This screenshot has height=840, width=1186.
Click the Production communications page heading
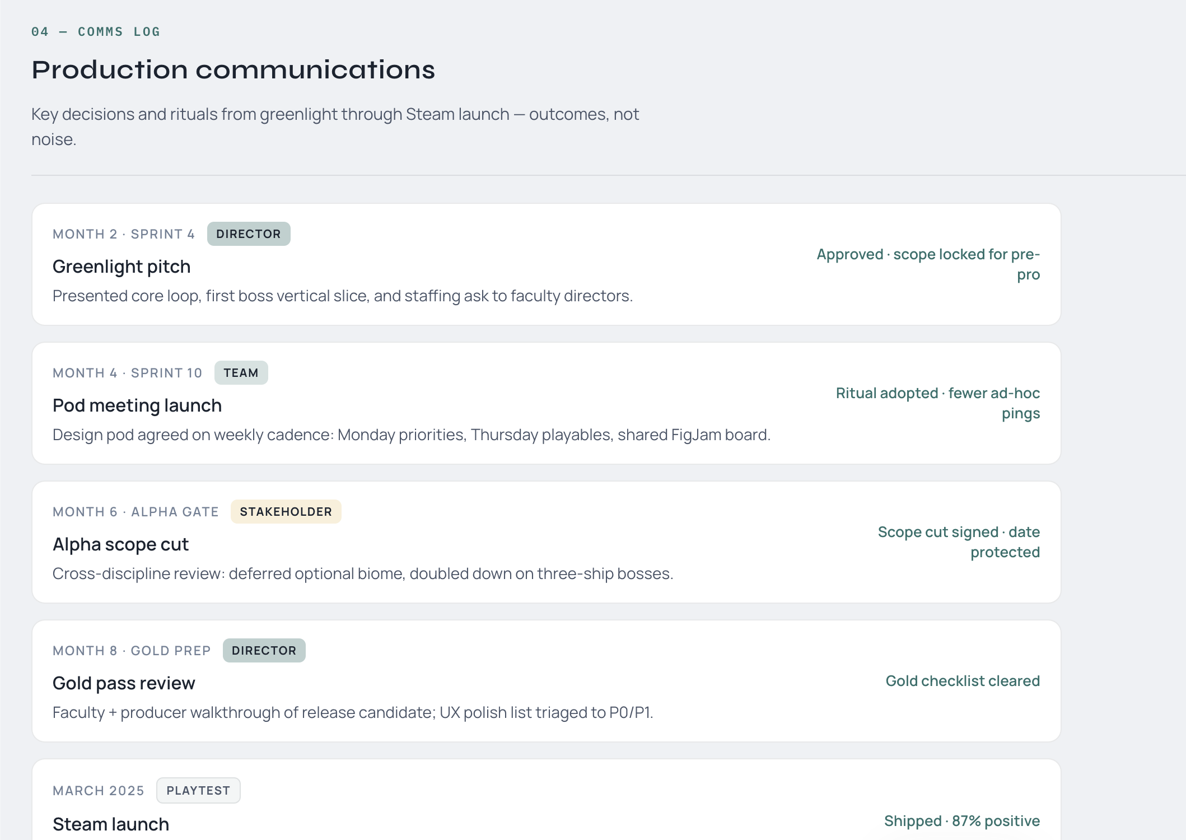233,70
